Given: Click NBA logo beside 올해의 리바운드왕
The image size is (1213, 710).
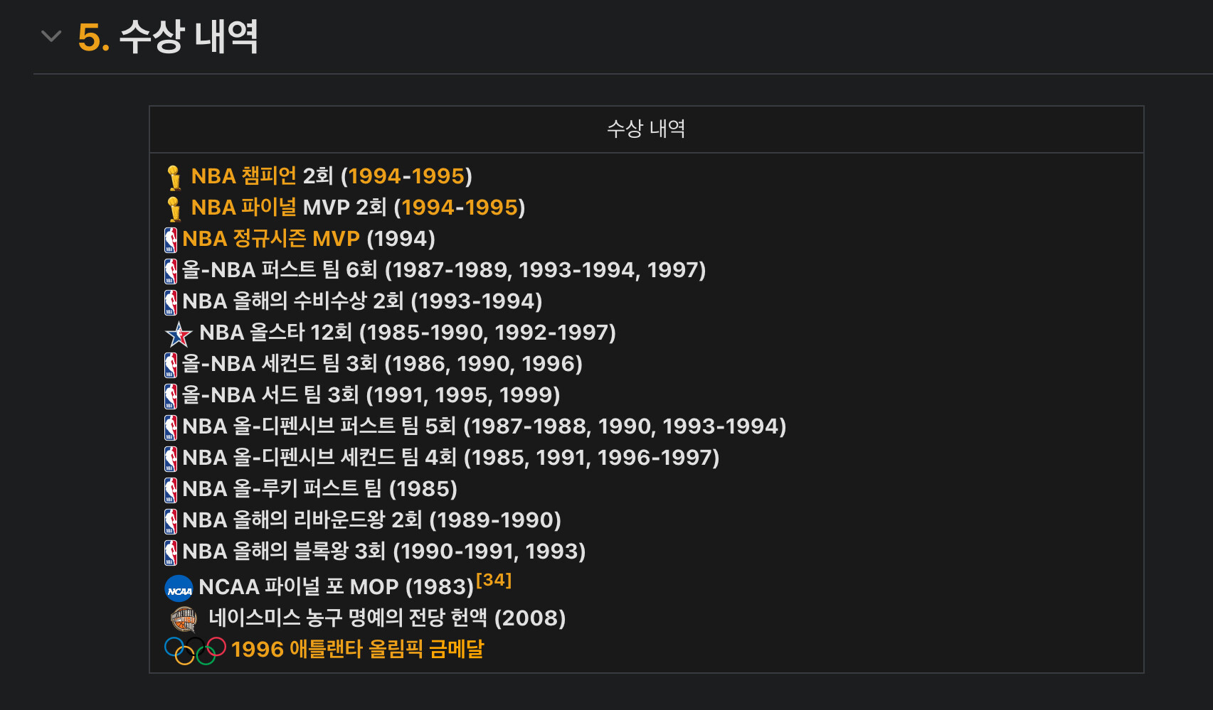Looking at the screenshot, I should pos(171,521).
